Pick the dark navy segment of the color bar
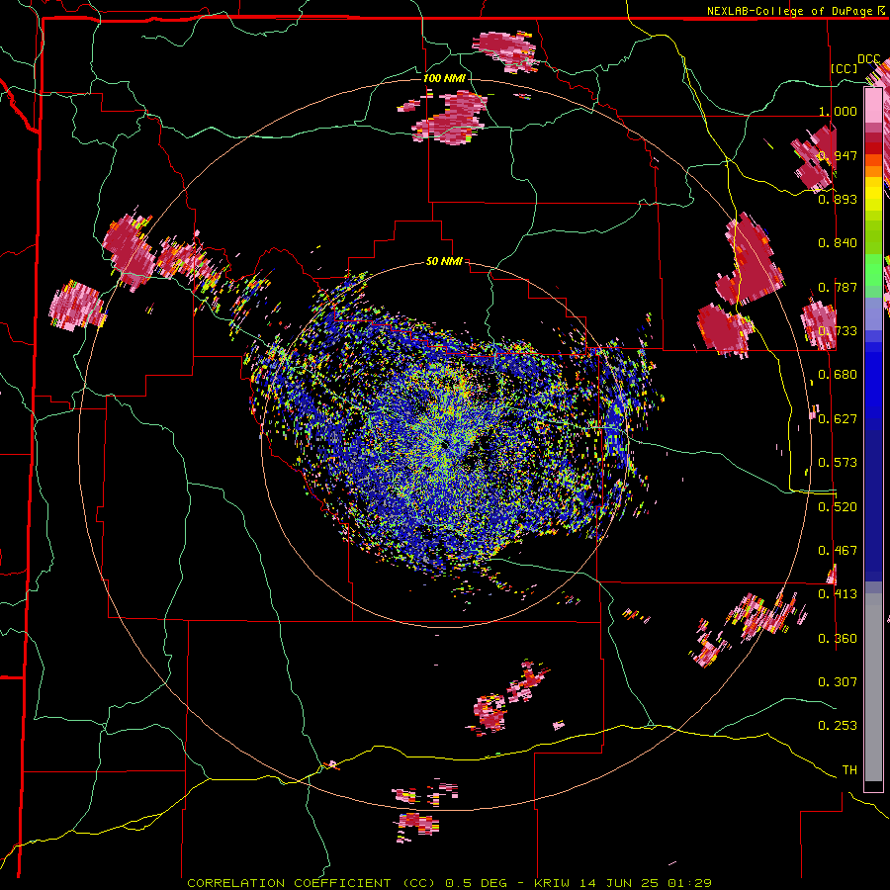The width and height of the screenshot is (890, 890). (873, 505)
